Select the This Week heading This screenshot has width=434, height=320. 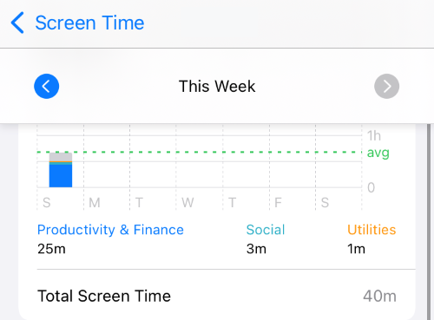pyautogui.click(x=217, y=86)
